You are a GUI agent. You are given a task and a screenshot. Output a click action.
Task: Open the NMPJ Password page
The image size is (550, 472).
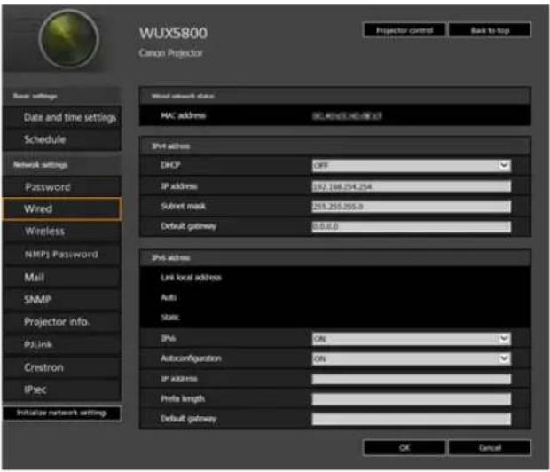pos(61,254)
